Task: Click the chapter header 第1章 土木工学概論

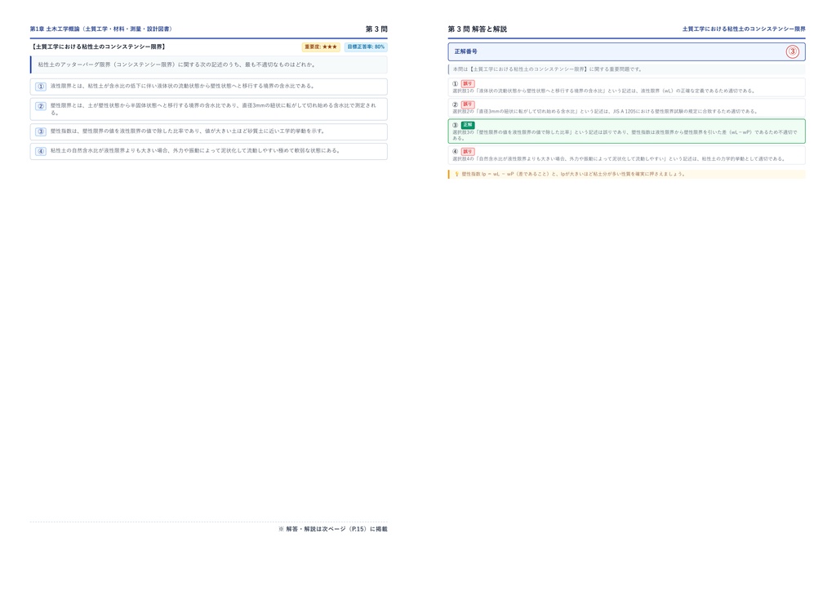Action: tap(101, 29)
